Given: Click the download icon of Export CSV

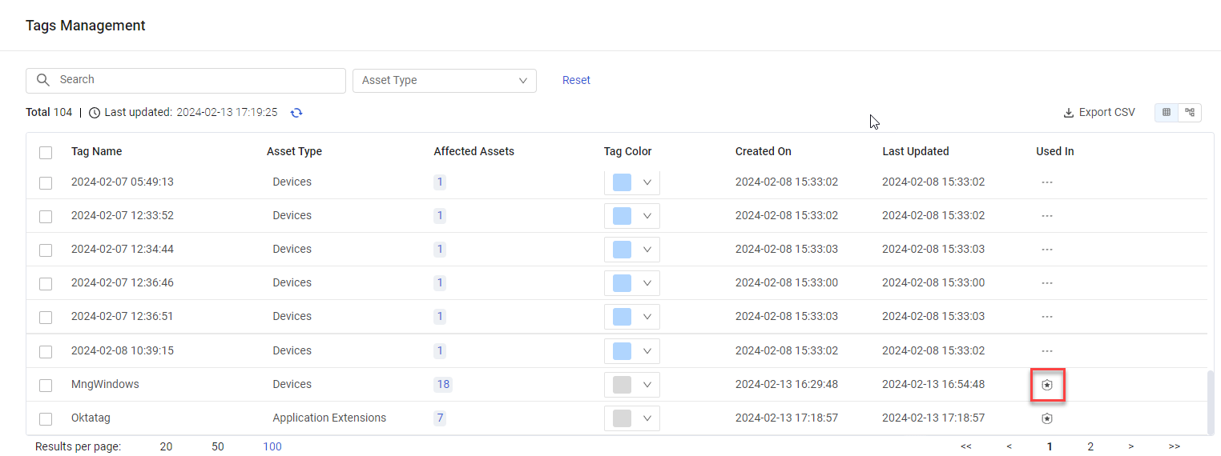Looking at the screenshot, I should tap(1068, 113).
